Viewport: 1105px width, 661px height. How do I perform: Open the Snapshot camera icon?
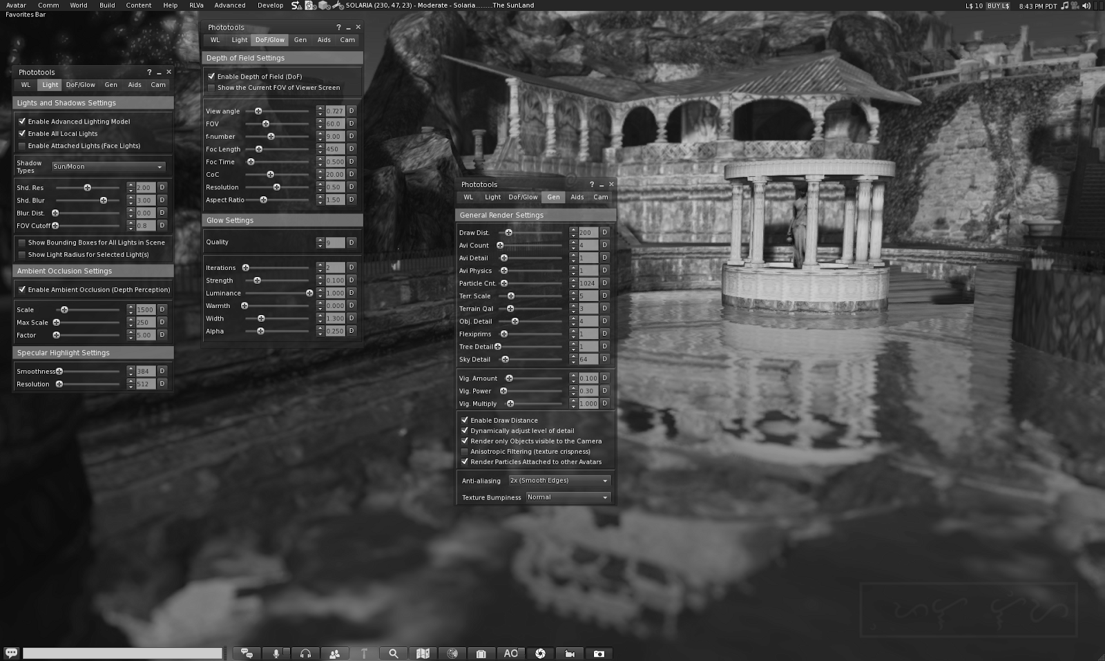[x=599, y=653]
